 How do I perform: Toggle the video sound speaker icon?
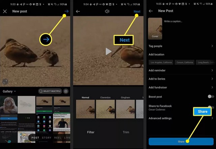[x=107, y=11]
